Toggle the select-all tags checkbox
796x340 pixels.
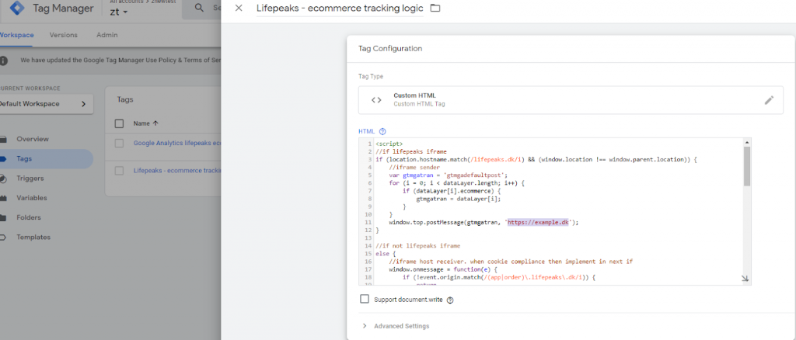point(119,123)
